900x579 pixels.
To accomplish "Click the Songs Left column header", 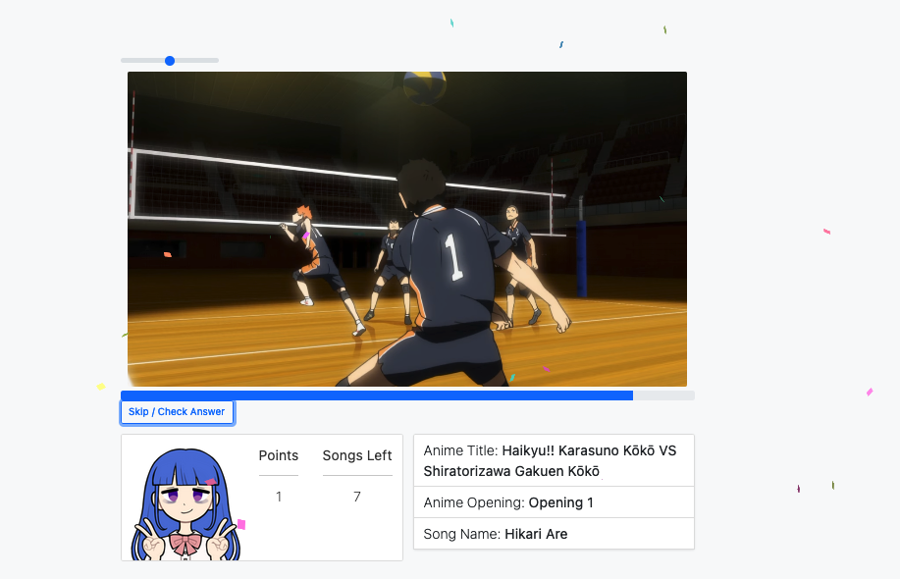I will [x=357, y=455].
